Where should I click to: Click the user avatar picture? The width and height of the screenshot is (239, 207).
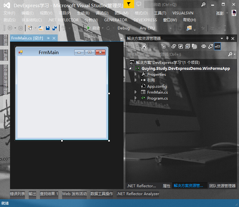(x=234, y=13)
